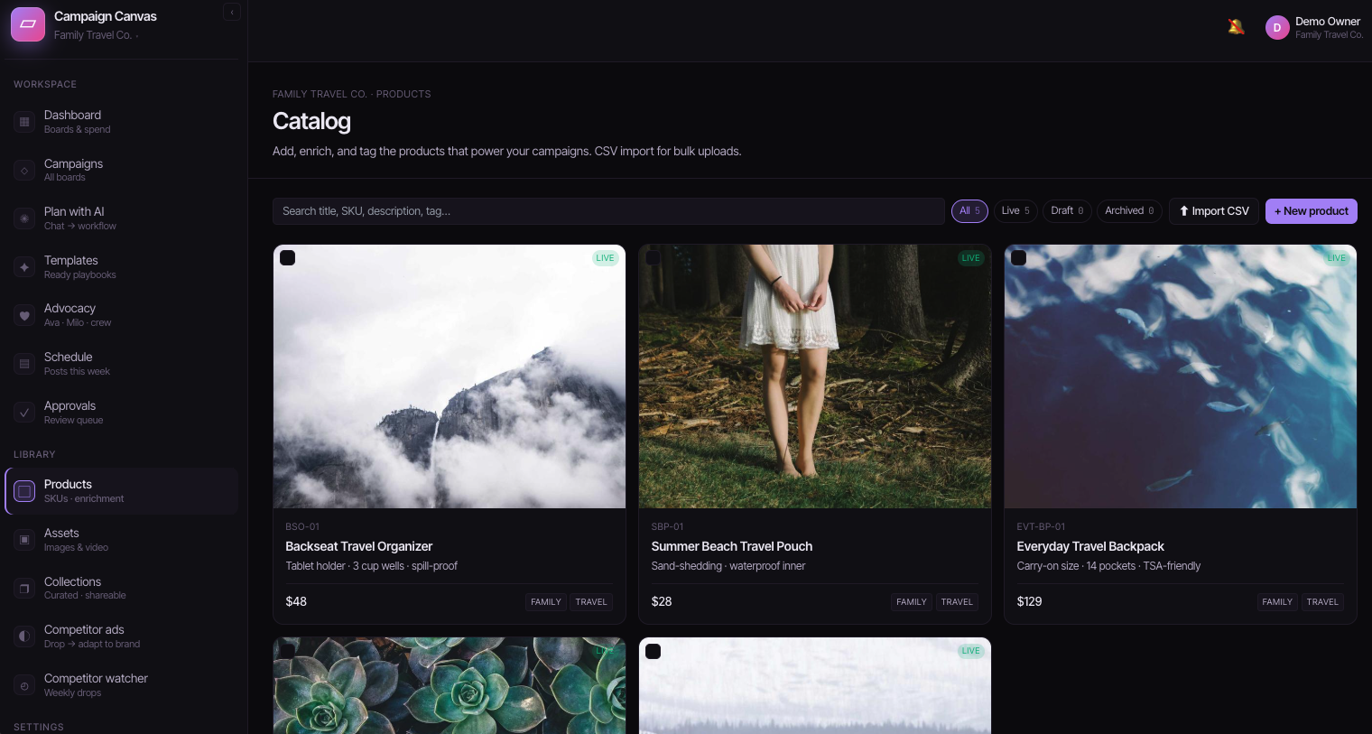Filter products by Draft status

pos(1067,211)
